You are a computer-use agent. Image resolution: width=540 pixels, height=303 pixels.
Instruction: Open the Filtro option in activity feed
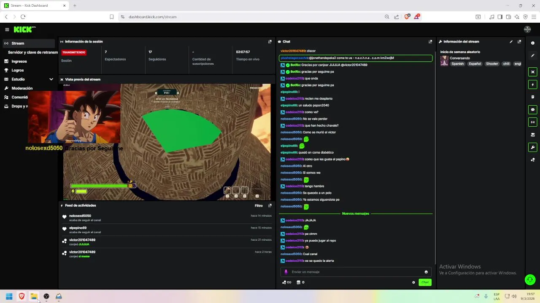pyautogui.click(x=259, y=206)
